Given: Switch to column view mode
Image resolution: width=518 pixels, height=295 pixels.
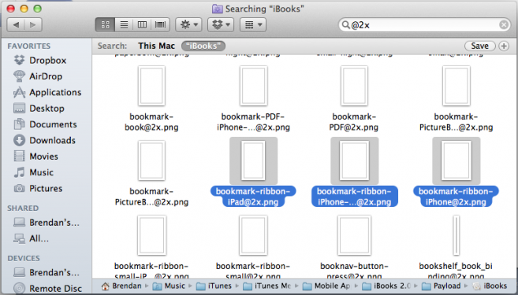Looking at the screenshot, I should pos(142,24).
